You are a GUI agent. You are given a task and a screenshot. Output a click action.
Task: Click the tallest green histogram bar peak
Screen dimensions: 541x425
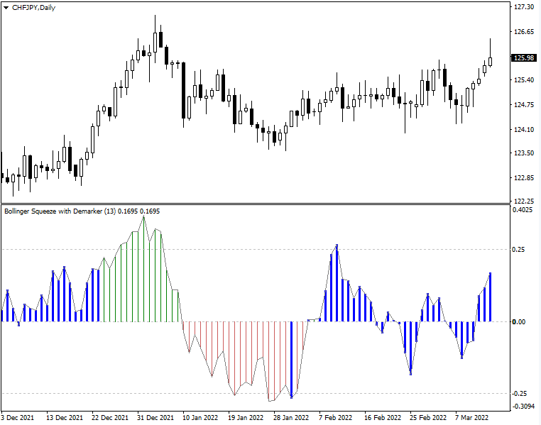[143, 269]
